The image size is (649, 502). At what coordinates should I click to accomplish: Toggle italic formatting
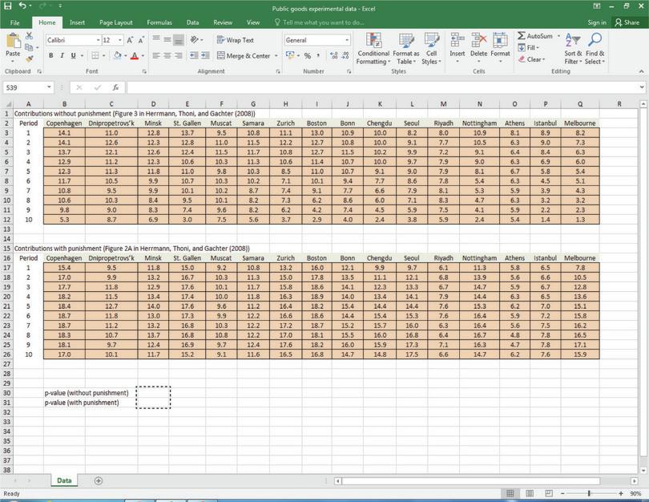click(x=61, y=57)
